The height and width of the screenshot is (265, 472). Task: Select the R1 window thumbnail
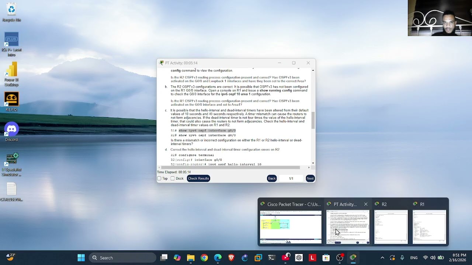coord(429,227)
